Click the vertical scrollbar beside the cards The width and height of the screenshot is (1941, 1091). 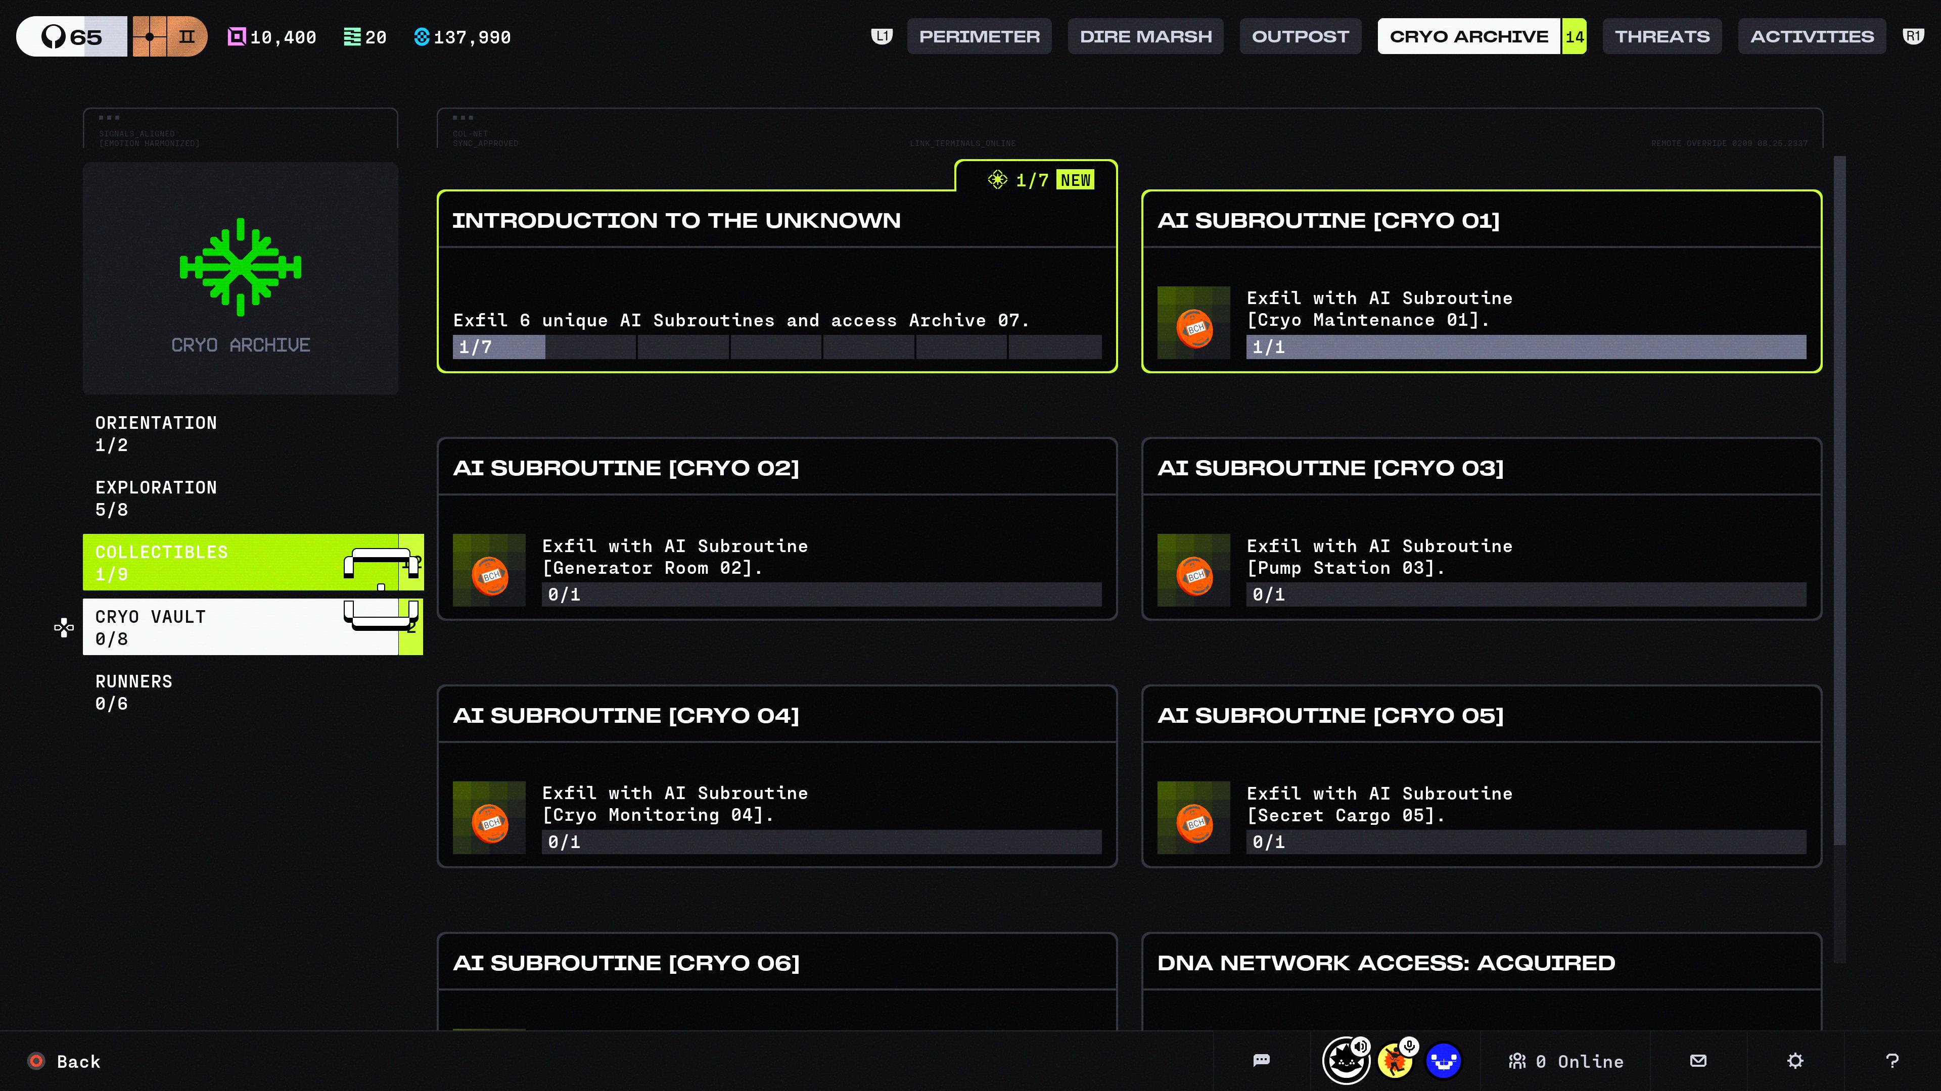(1839, 500)
